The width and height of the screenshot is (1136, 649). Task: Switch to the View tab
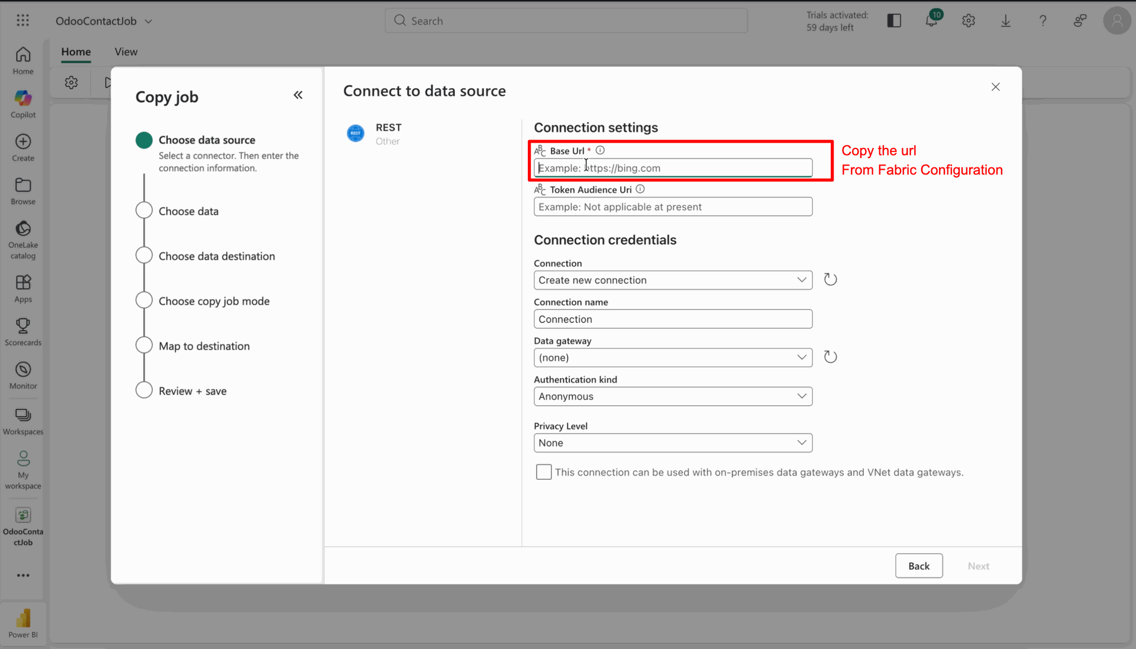click(125, 51)
